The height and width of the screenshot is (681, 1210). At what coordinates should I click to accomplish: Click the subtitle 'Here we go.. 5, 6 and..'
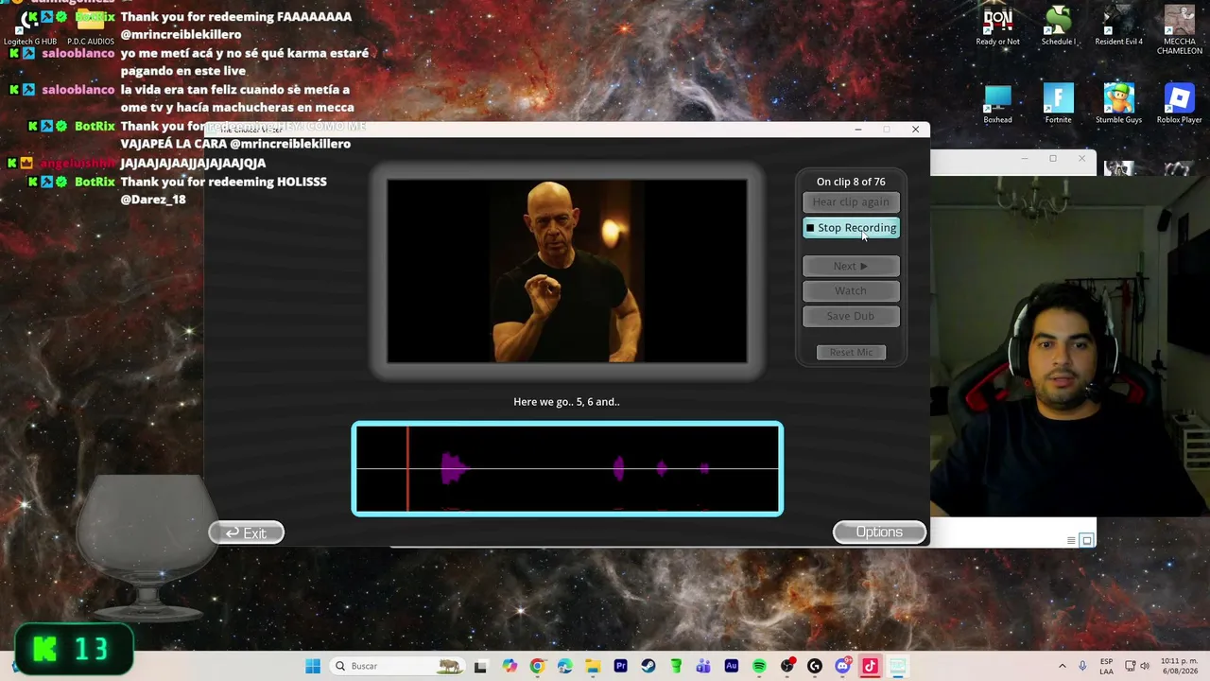pyautogui.click(x=566, y=402)
